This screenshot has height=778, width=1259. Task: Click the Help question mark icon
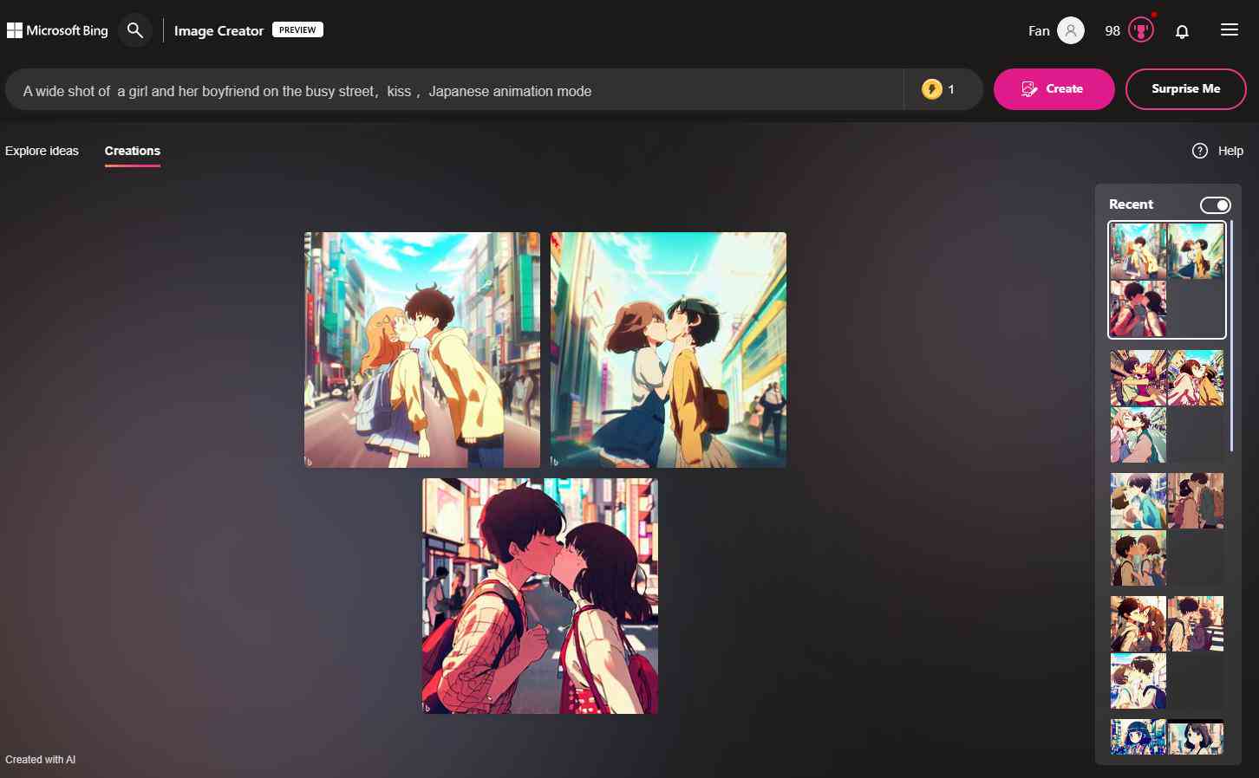tap(1200, 151)
